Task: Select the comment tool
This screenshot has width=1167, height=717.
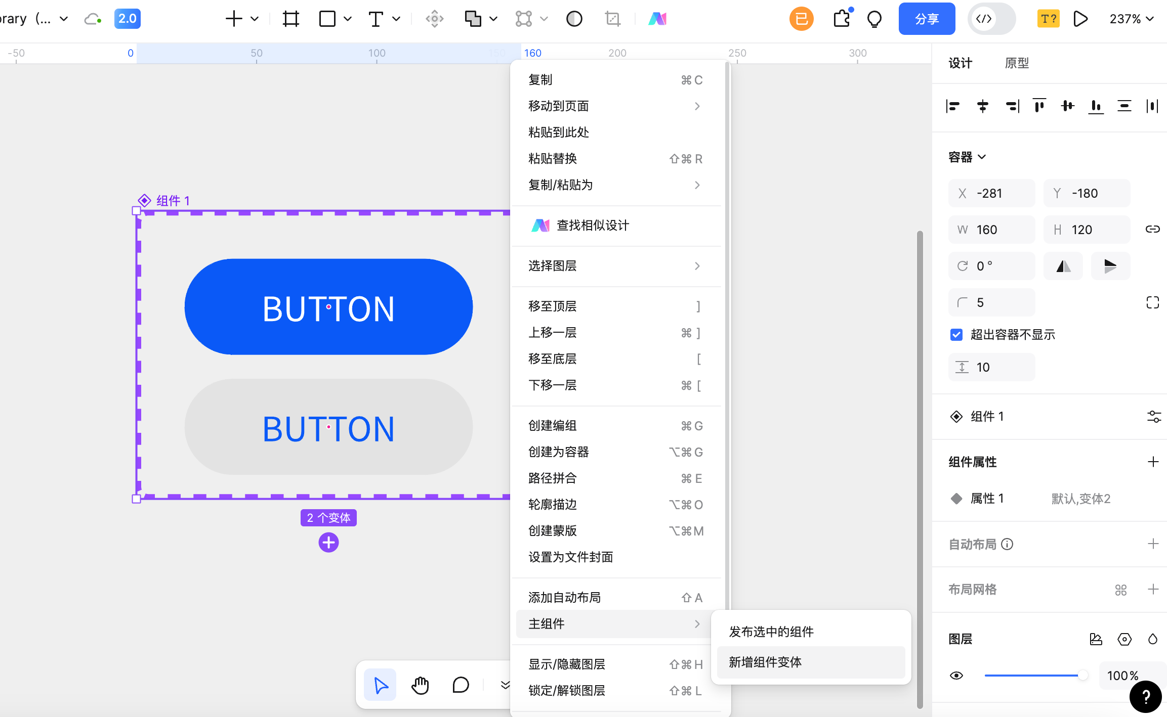Action: 461,686
